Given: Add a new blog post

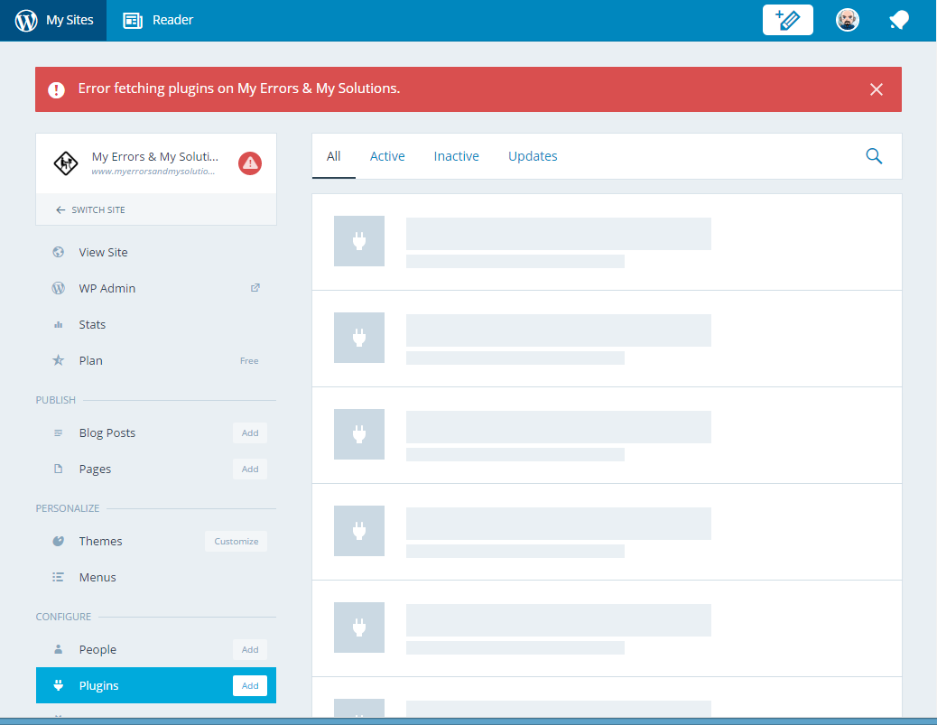Looking at the screenshot, I should pyautogui.click(x=250, y=433).
